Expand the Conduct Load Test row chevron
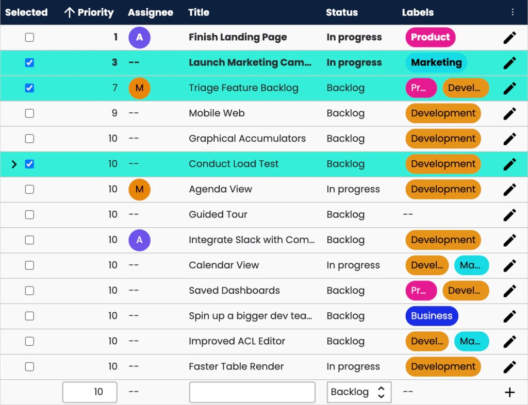Image resolution: width=528 pixels, height=405 pixels. click(14, 164)
